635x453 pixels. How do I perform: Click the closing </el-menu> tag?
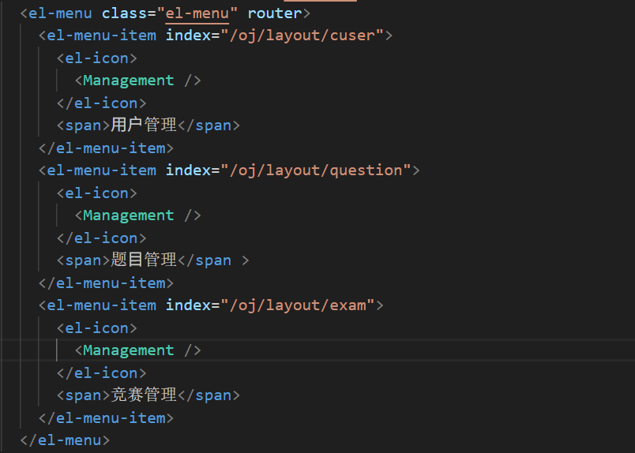[x=65, y=440]
